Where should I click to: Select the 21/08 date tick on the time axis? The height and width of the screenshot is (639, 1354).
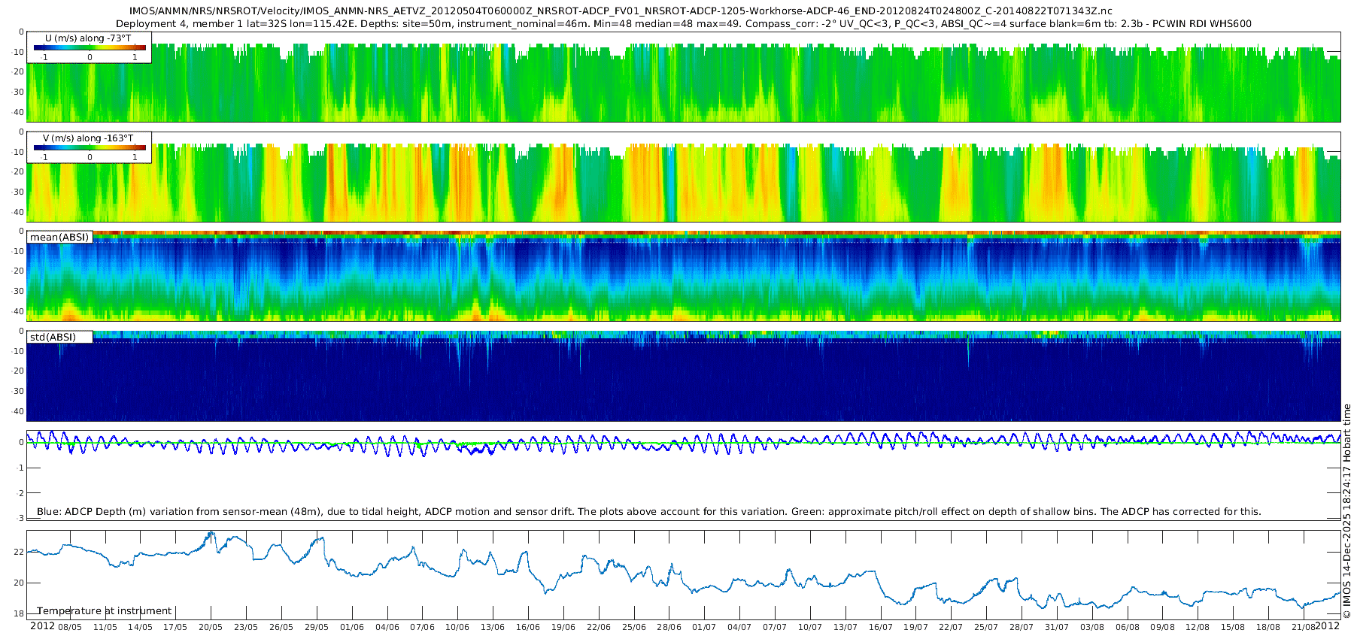click(1304, 627)
